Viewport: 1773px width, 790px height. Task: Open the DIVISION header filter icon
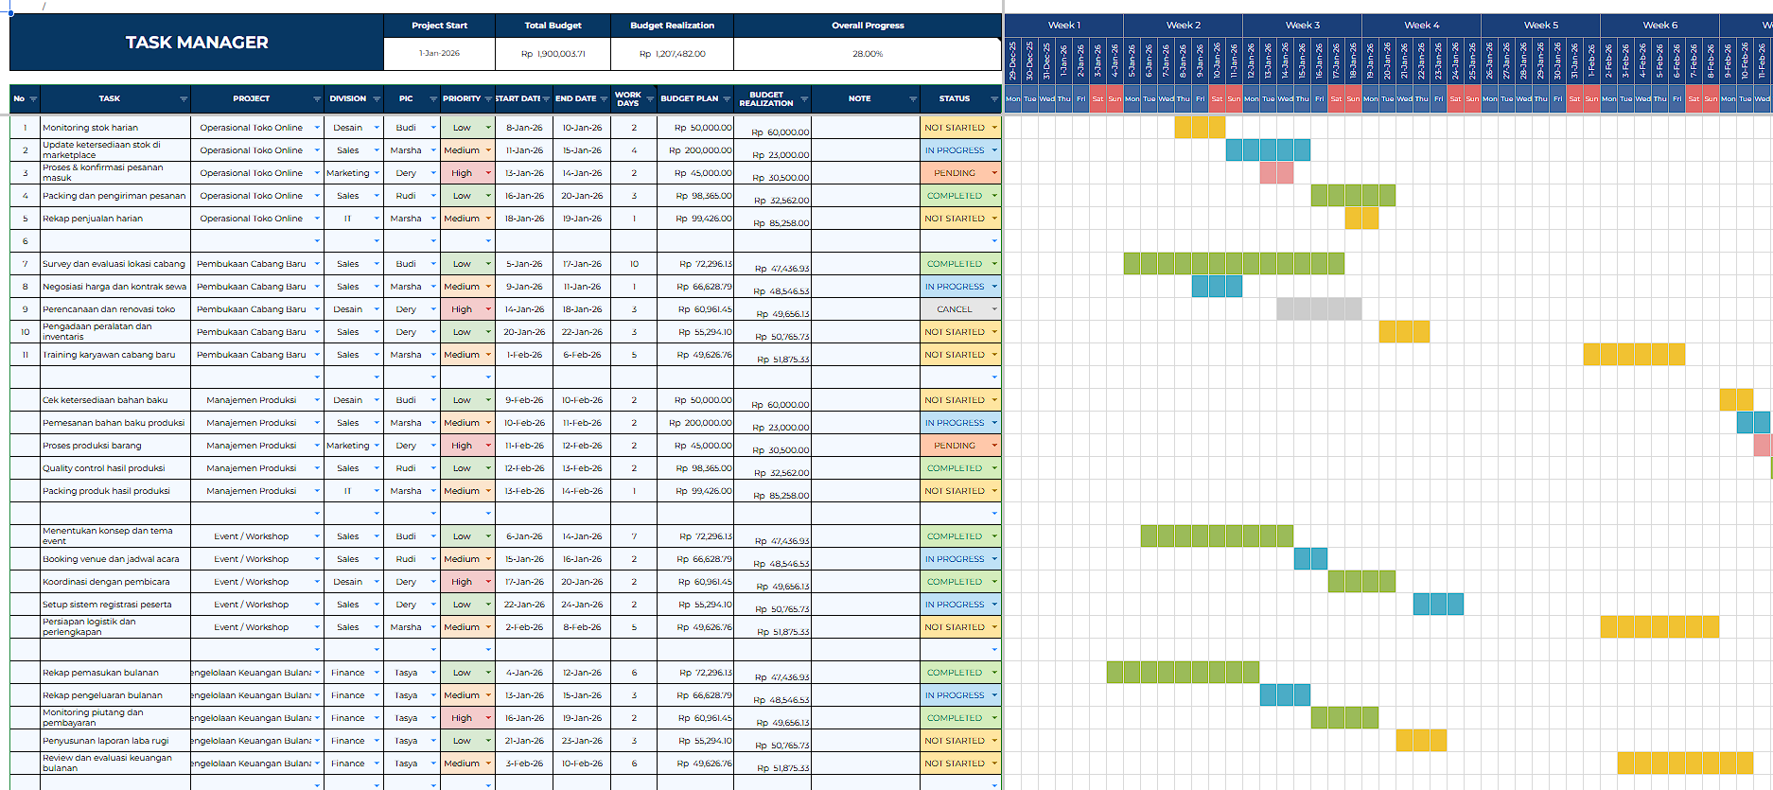[x=377, y=99]
